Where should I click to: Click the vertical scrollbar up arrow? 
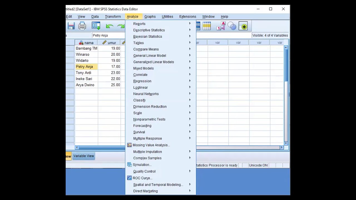coord(286,48)
